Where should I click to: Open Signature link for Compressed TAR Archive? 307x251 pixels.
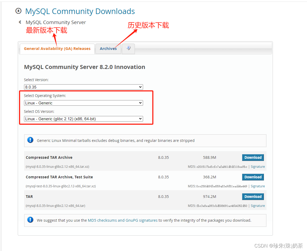coord(258,167)
